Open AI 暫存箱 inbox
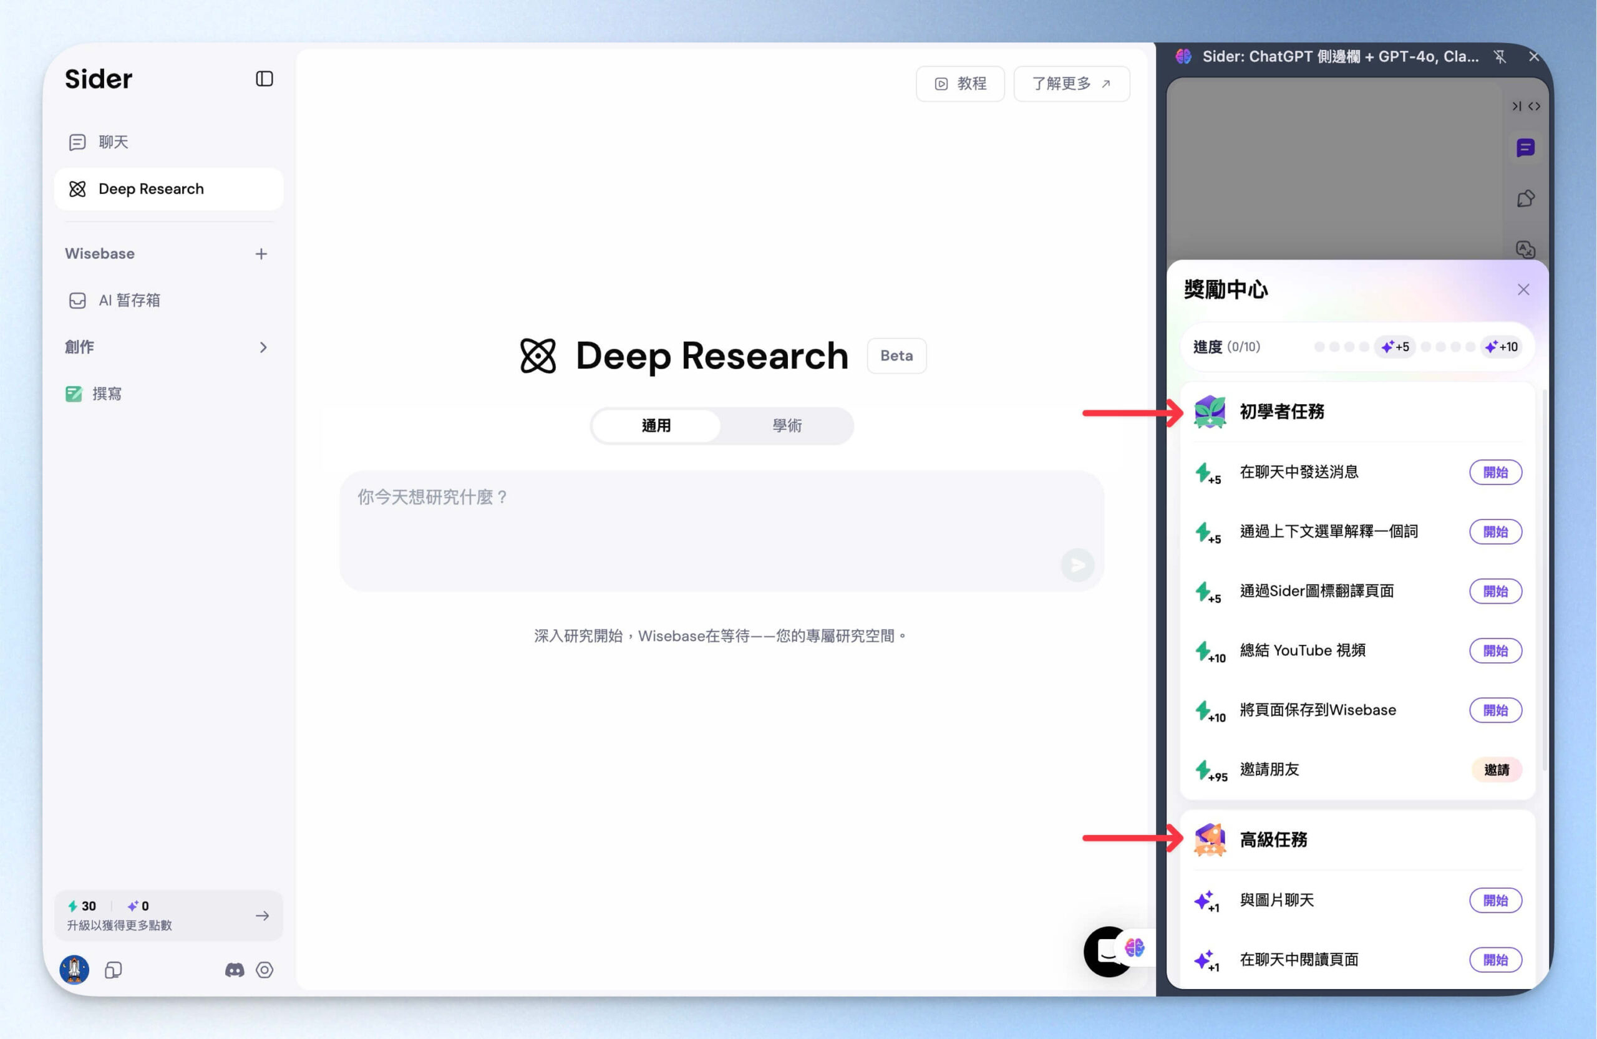The image size is (1597, 1039). pos(168,300)
